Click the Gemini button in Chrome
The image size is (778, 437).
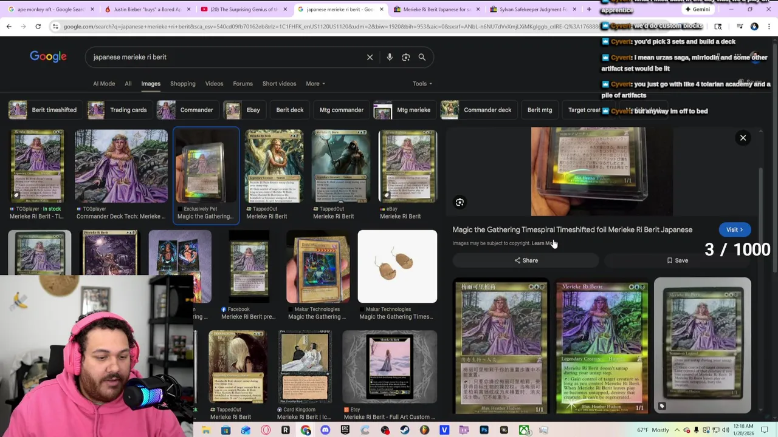697,9
